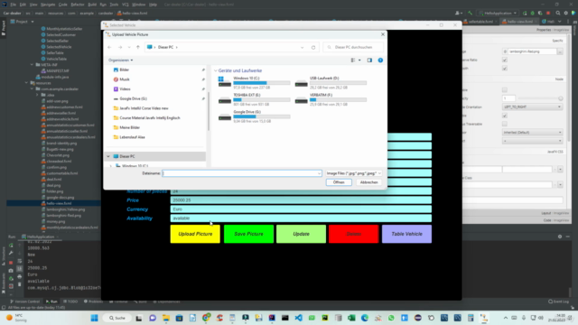
Task: Change the view layout in file dialog
Action: point(353,60)
